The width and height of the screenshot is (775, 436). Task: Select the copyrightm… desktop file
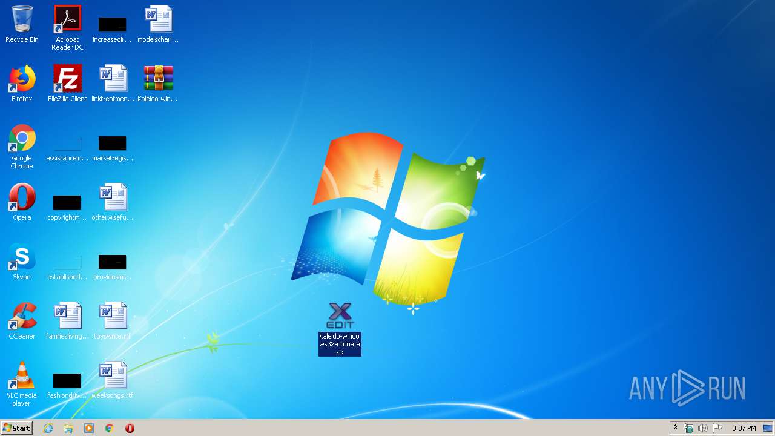point(67,207)
